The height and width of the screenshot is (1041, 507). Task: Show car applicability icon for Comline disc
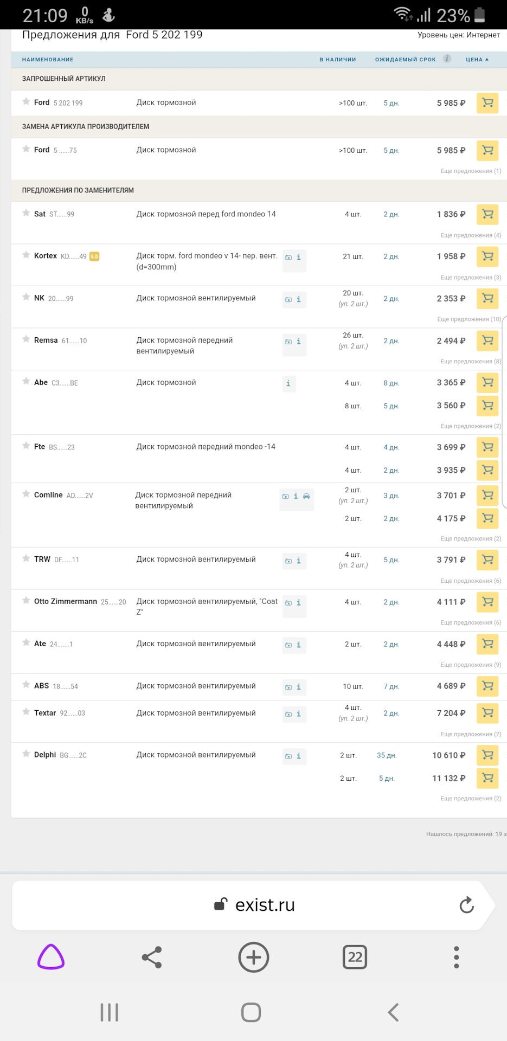306,496
